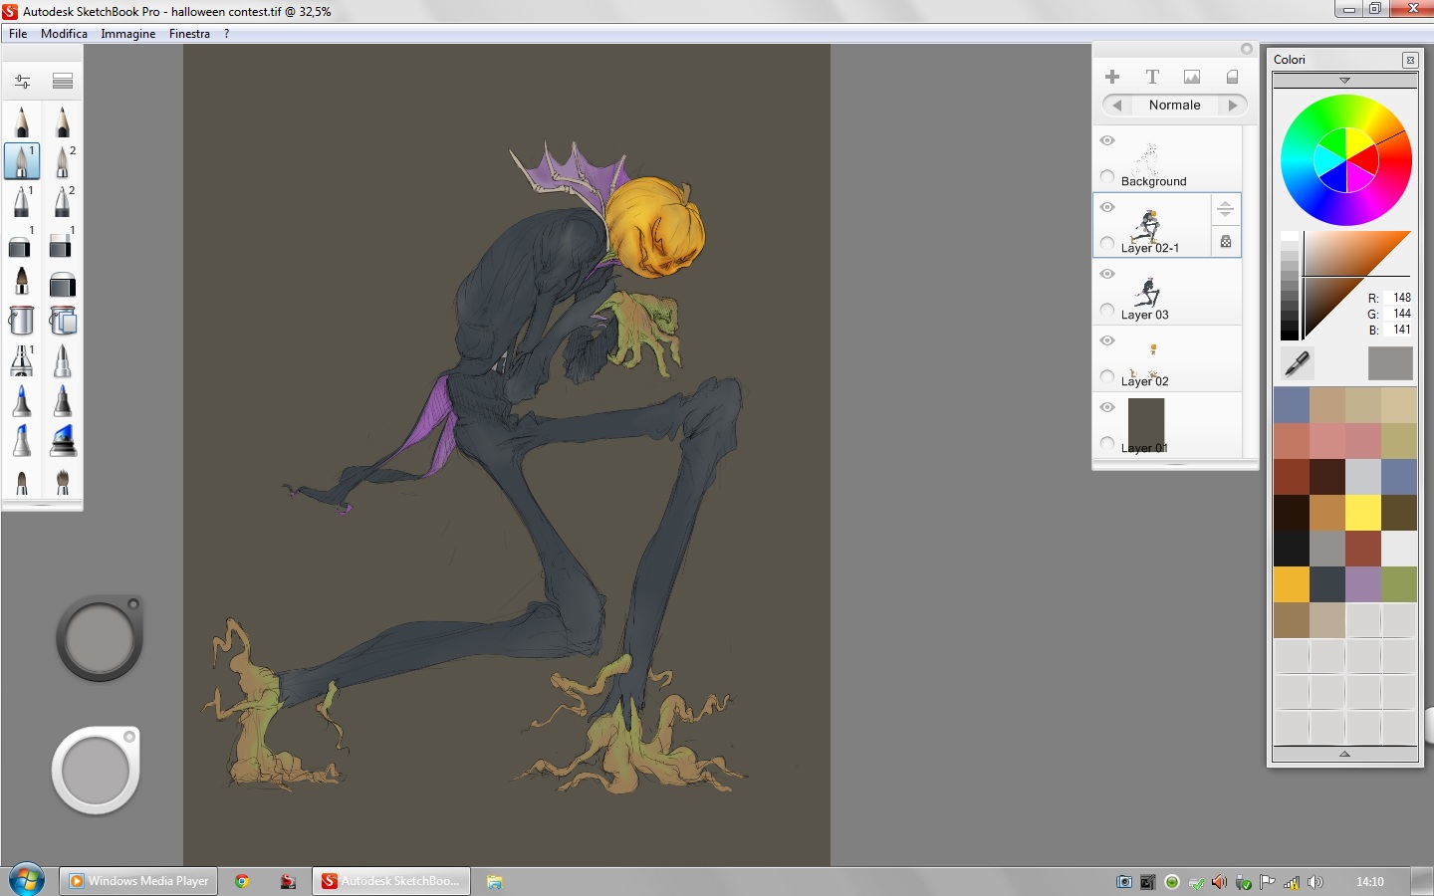Select the blue chisel tip marker
Screen dimensions: 1434x896
(x=22, y=440)
